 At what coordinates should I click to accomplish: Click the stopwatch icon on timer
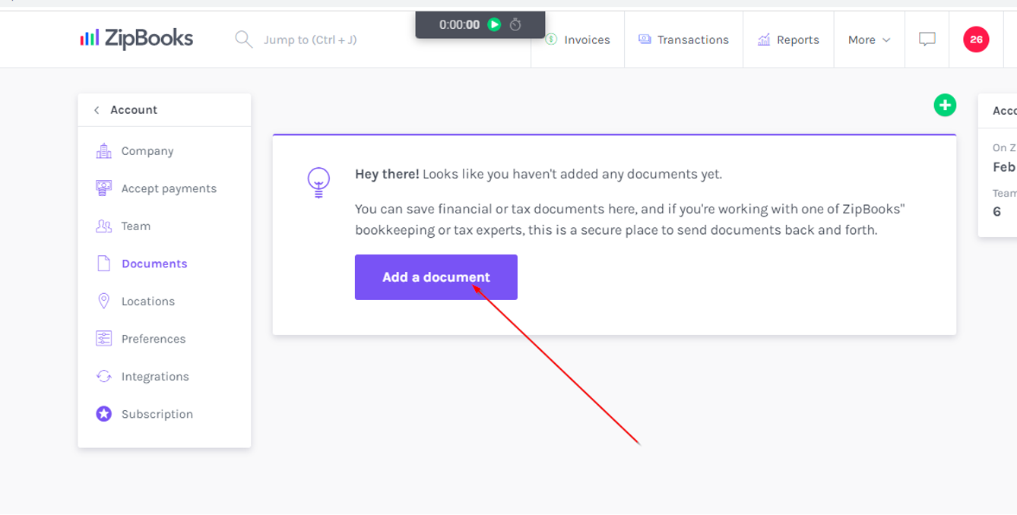[515, 24]
